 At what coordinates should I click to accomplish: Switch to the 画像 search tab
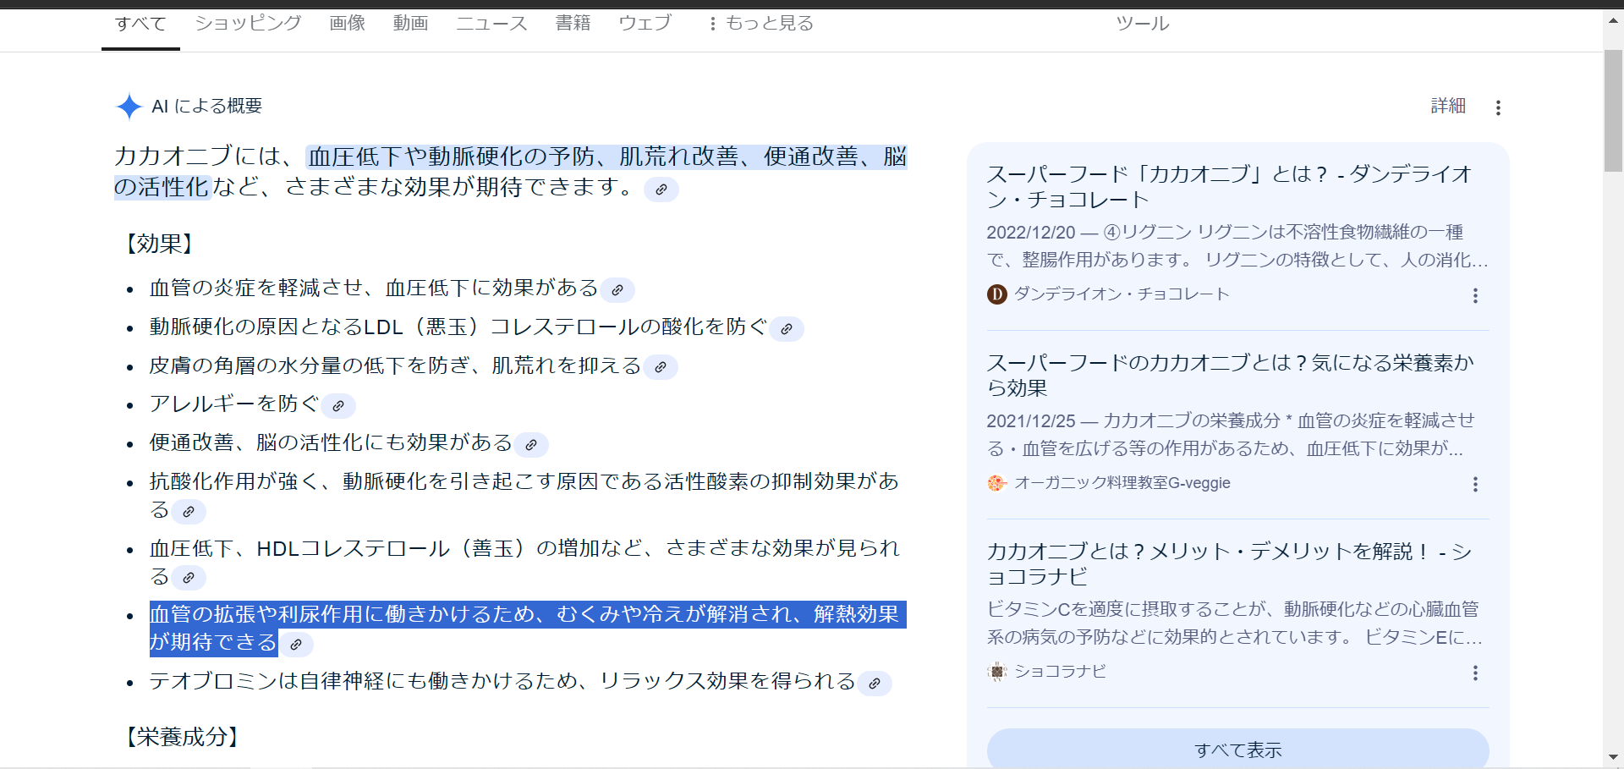click(x=347, y=24)
